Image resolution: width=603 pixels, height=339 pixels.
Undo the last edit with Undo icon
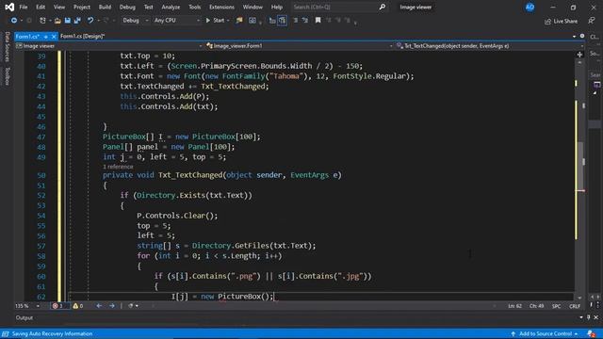[90, 21]
